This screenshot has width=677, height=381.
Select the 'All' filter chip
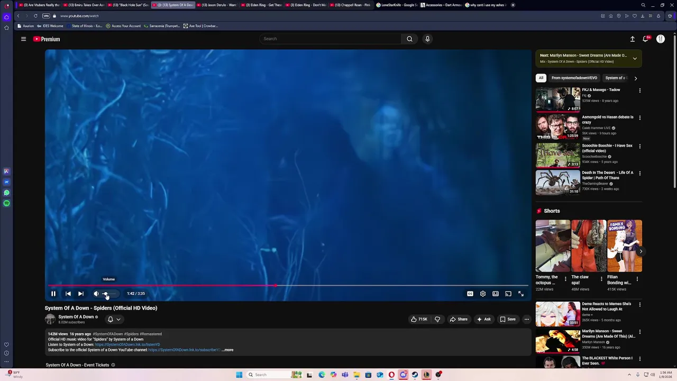(541, 78)
